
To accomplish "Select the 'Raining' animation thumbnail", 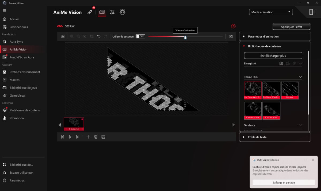I will [x=290, y=90].
